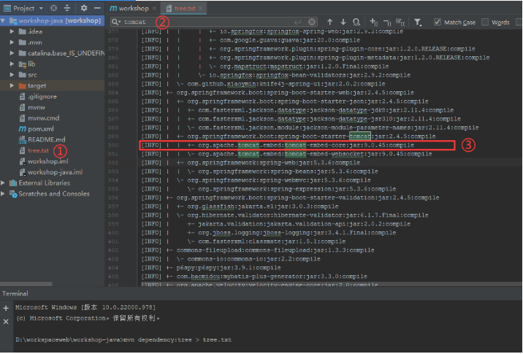
Task: Click the External Libraries icon
Action: click(13, 182)
